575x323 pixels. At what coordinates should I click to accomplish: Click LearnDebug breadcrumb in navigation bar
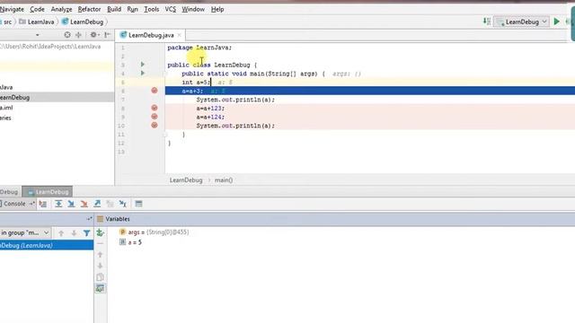(83, 22)
